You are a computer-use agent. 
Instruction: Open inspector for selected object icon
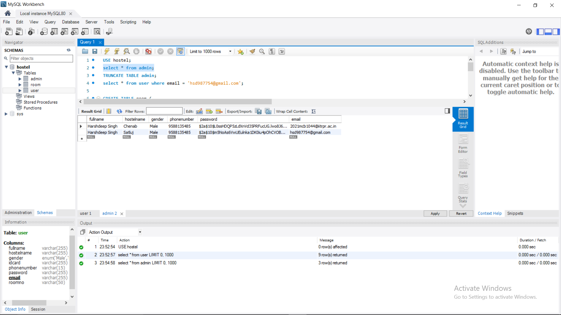(x=31, y=32)
